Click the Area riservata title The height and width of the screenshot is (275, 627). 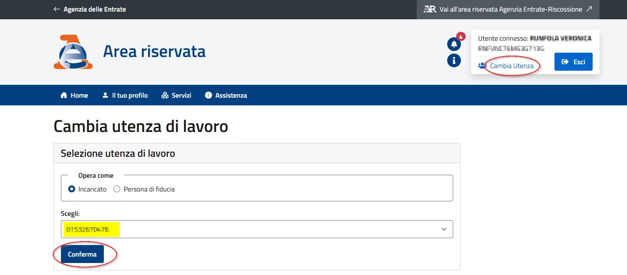154,51
